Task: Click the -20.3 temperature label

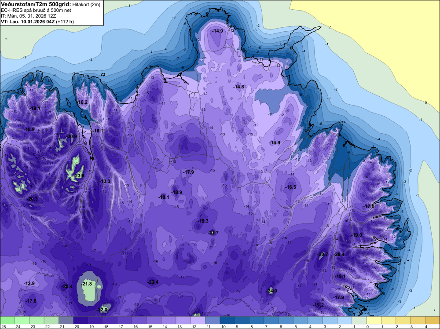Action: click(x=32, y=199)
